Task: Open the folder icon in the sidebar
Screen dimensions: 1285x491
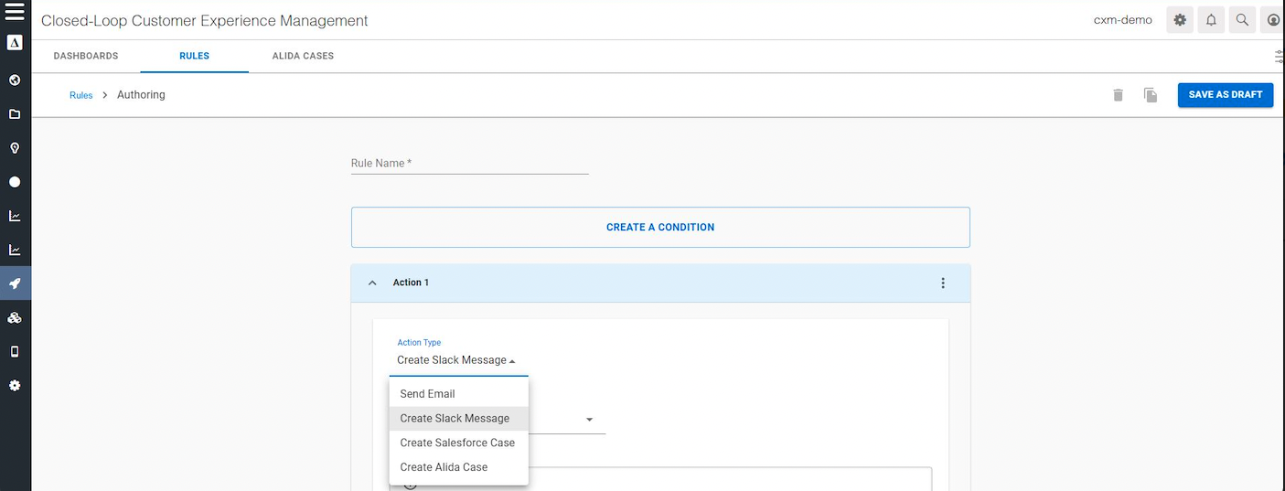Action: pyautogui.click(x=15, y=114)
